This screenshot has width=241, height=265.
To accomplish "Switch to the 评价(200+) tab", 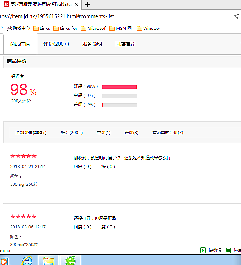I will click(56, 44).
